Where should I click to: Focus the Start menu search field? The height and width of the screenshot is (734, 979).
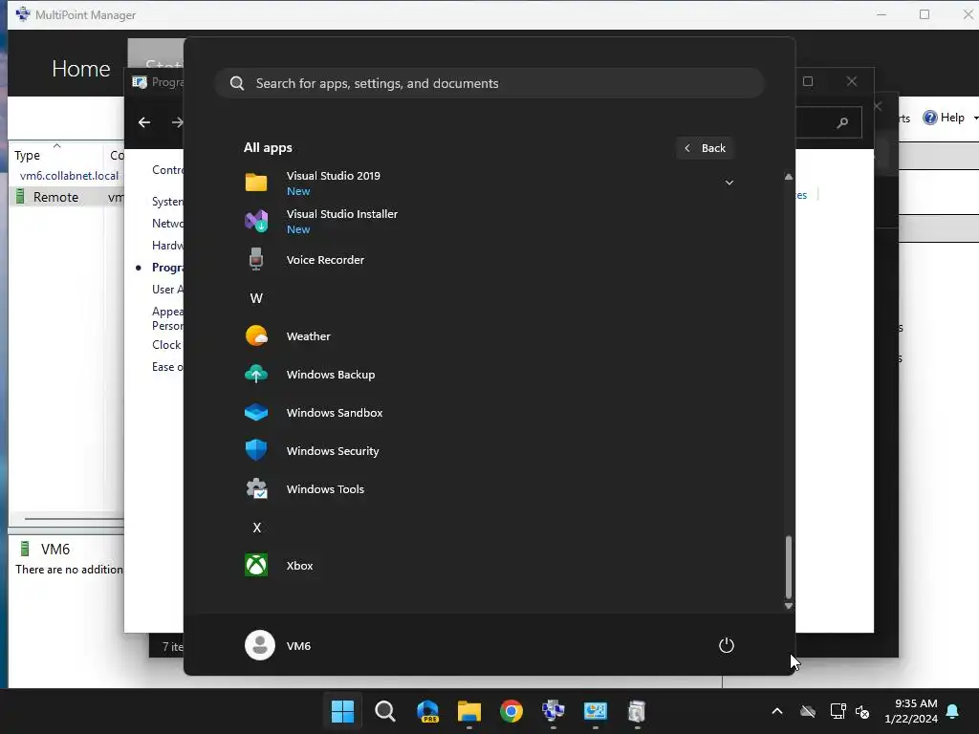[x=489, y=83]
